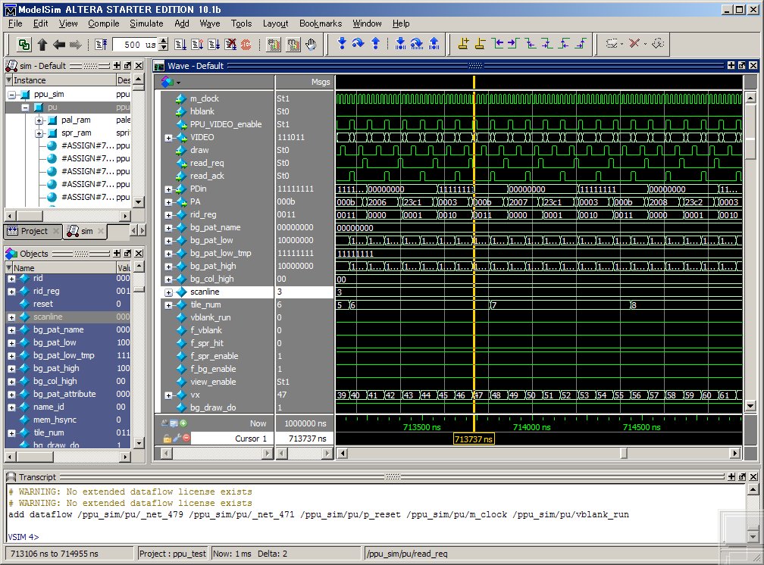
Task: Click the Run -All icon
Action: [x=214, y=45]
